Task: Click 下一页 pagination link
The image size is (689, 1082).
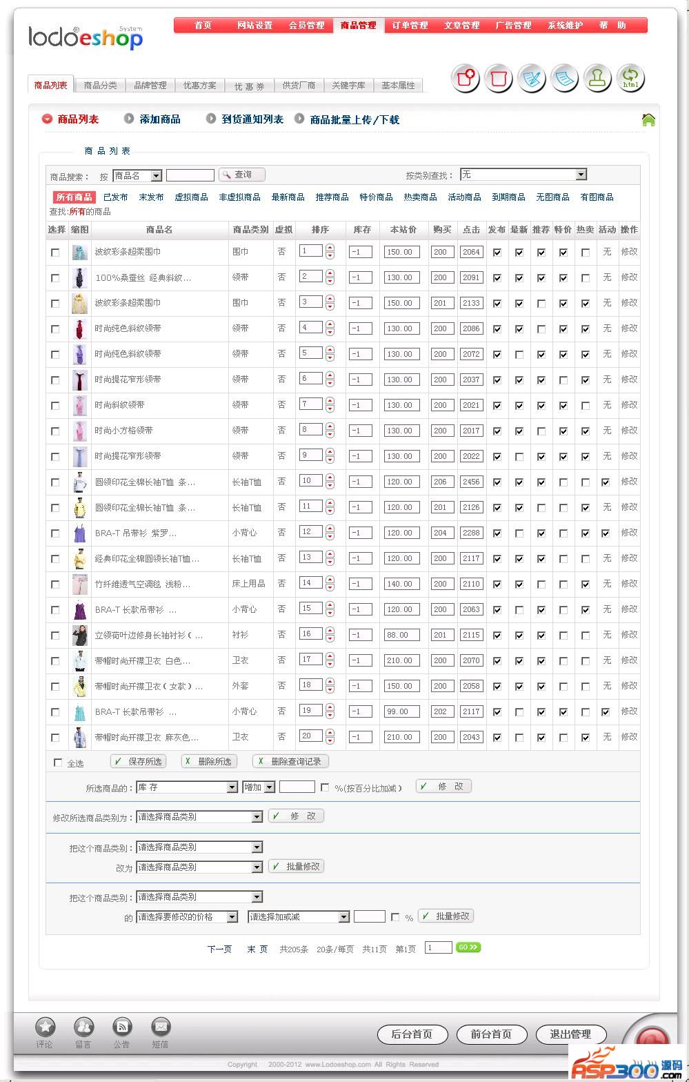Action: (219, 950)
